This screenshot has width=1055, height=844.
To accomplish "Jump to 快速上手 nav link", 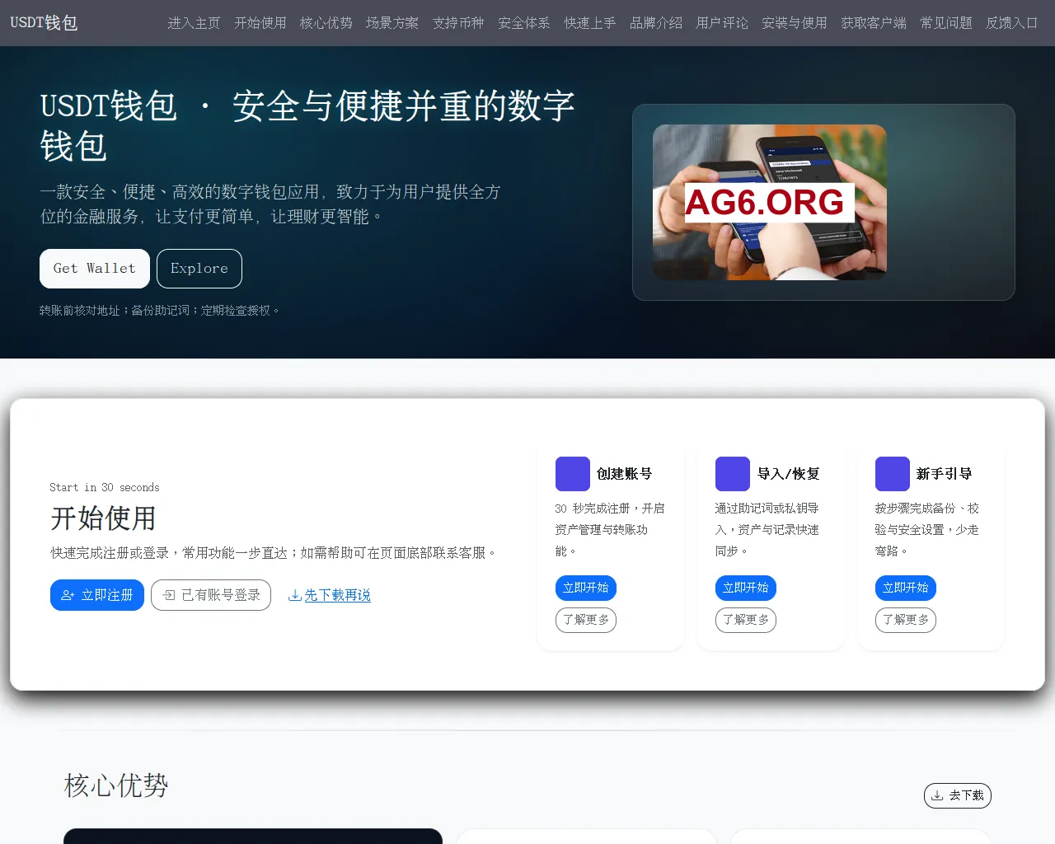I will click(x=590, y=23).
